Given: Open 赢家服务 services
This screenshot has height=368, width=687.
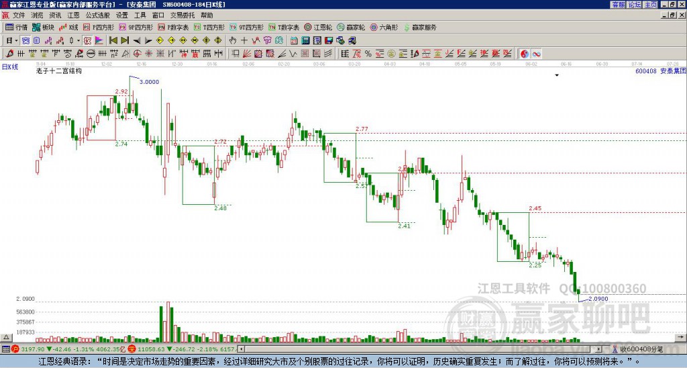Looking at the screenshot, I should 420,27.
